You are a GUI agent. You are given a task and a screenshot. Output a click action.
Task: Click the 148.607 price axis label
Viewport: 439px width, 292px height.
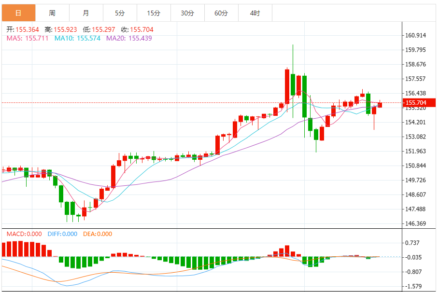pyautogui.click(x=415, y=195)
